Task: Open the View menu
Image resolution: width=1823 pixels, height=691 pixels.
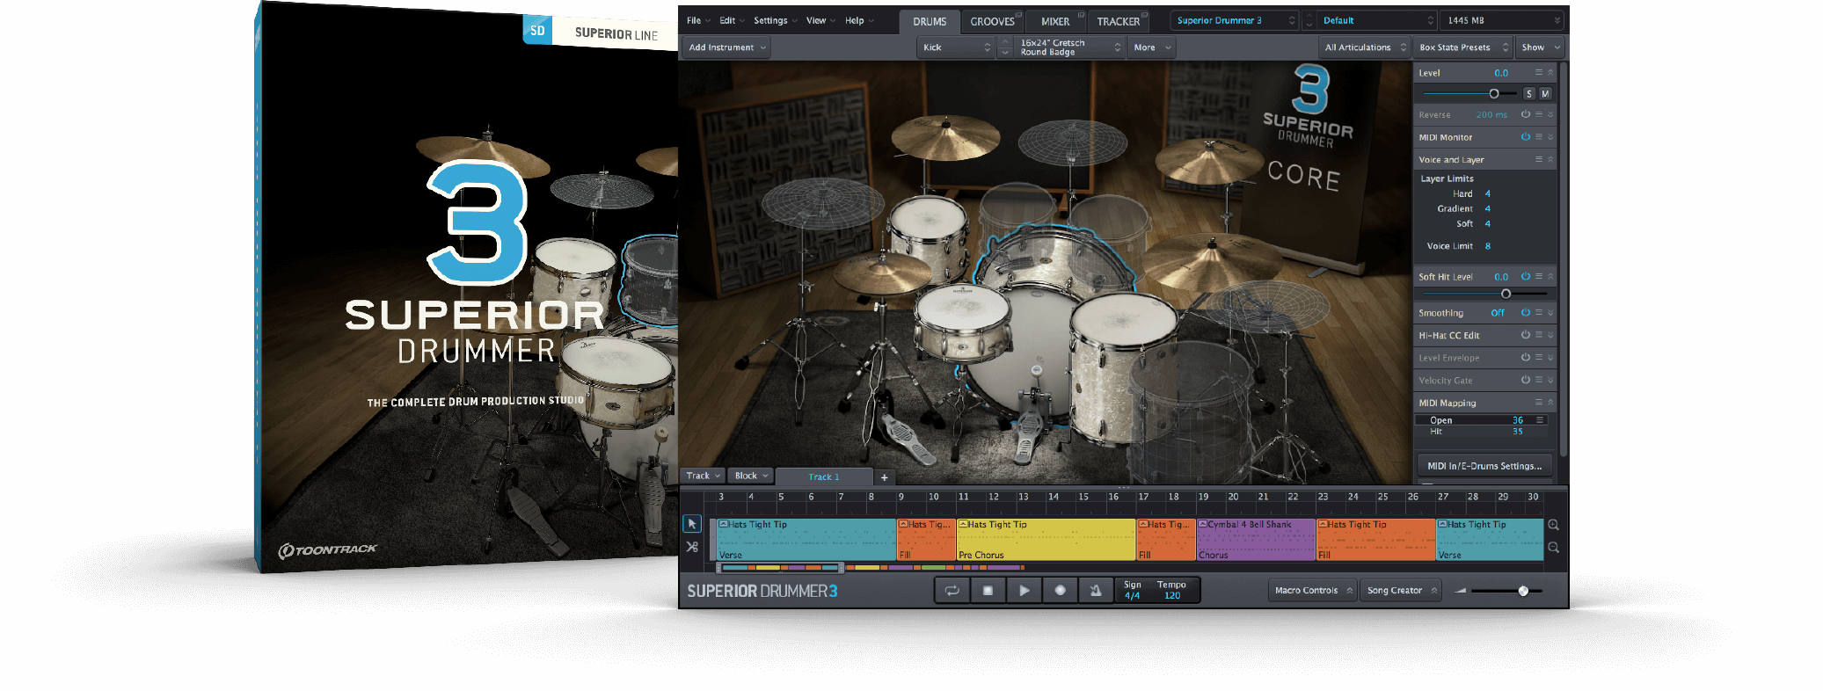Action: coord(820,20)
